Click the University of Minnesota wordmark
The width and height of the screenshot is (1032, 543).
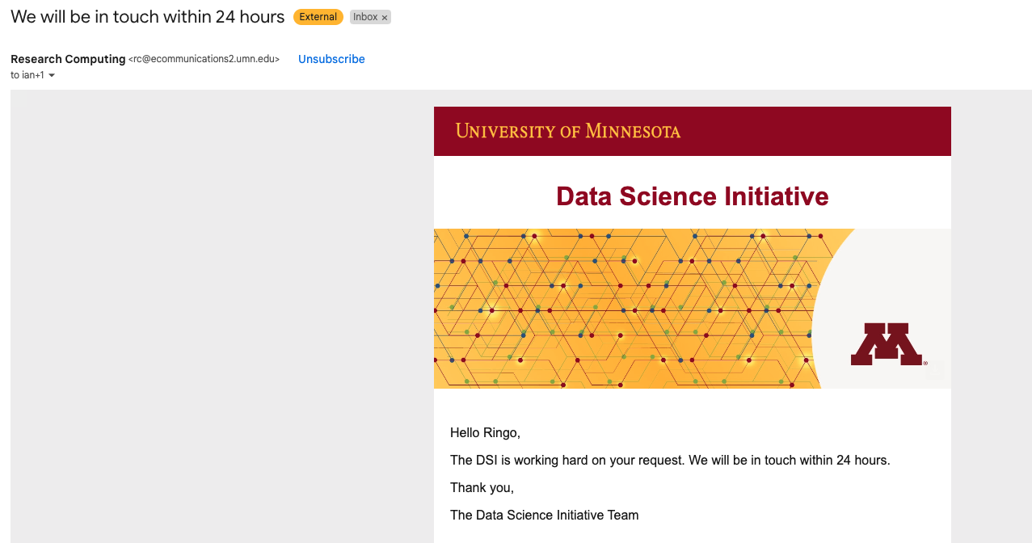[567, 131]
